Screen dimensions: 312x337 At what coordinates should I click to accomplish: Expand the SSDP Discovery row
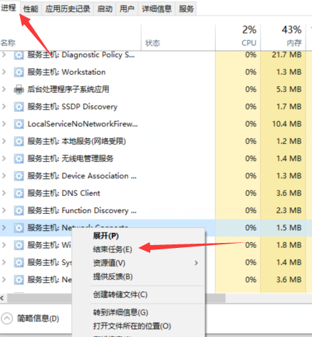(4, 107)
